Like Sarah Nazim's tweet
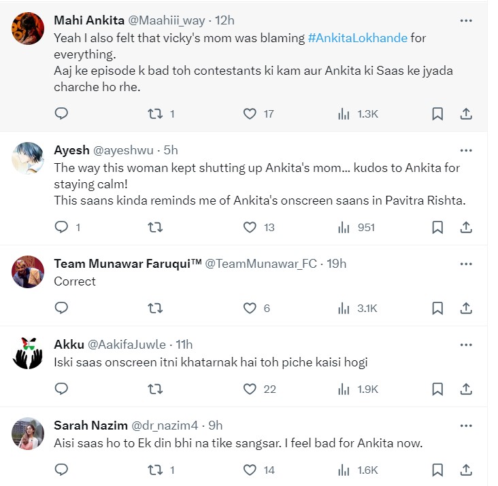This screenshot has width=498, height=486. (250, 470)
